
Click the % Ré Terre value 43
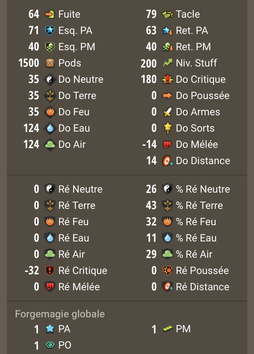click(x=151, y=205)
